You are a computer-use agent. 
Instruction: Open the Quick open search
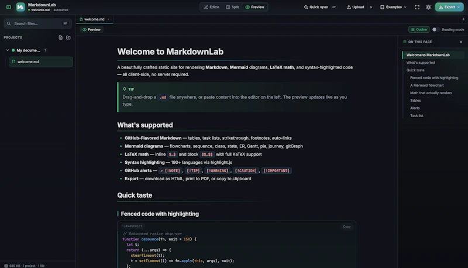click(319, 7)
